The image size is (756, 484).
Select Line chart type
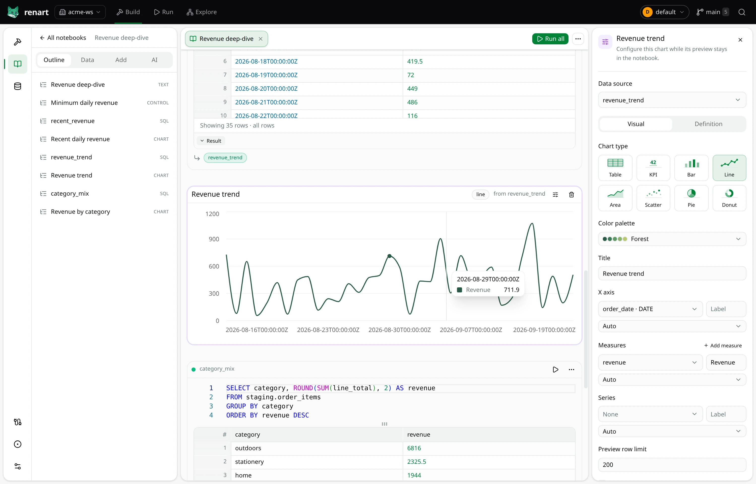pos(729,168)
